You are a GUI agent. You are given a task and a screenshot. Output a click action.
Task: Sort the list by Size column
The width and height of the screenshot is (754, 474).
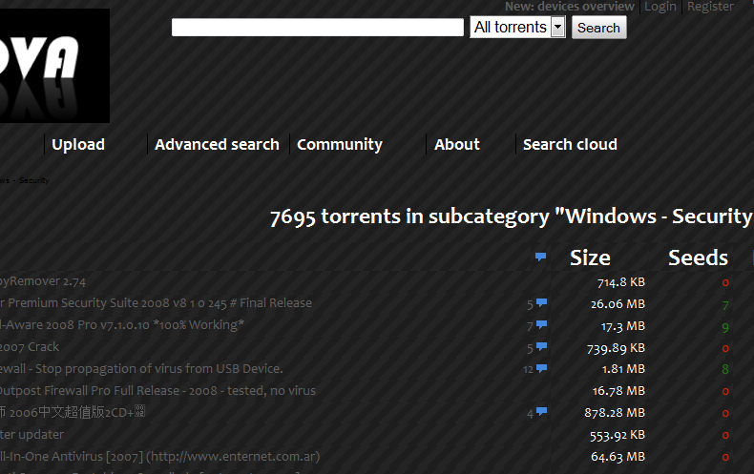[590, 258]
